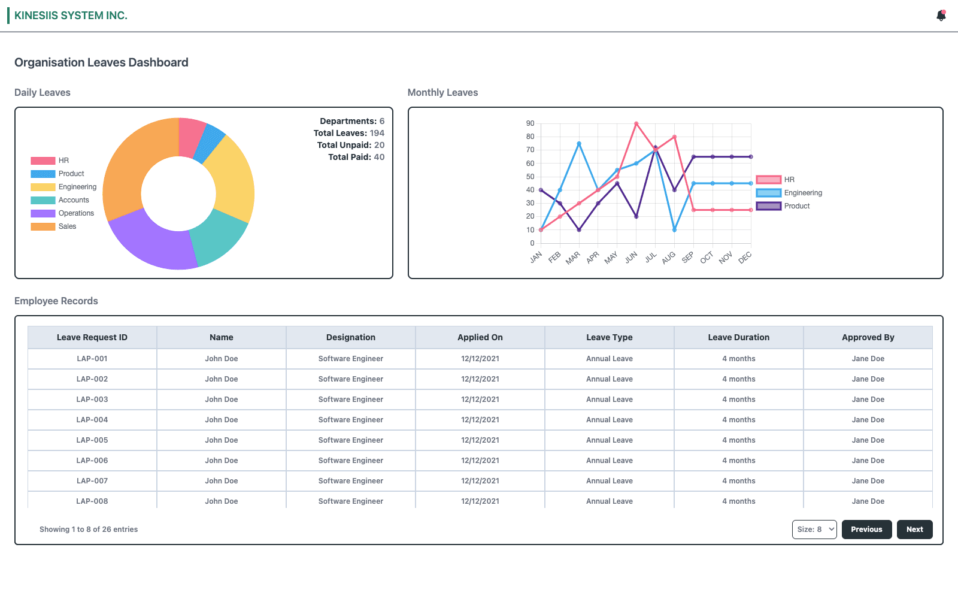958x602 pixels.
Task: Open the page Size dropdown
Action: click(814, 530)
